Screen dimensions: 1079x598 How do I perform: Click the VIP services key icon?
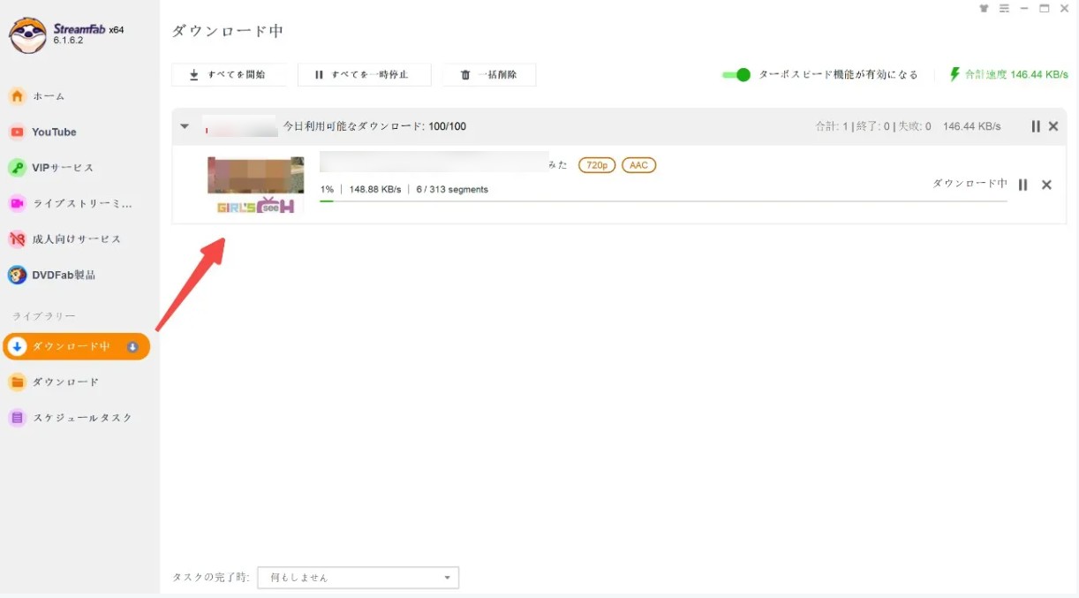[17, 168]
